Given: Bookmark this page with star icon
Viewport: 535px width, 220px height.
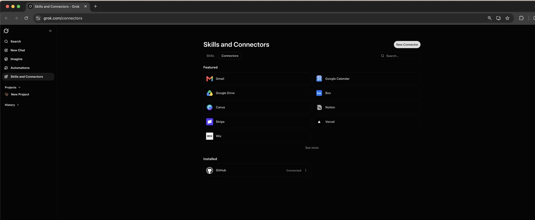Looking at the screenshot, I should [507, 18].
